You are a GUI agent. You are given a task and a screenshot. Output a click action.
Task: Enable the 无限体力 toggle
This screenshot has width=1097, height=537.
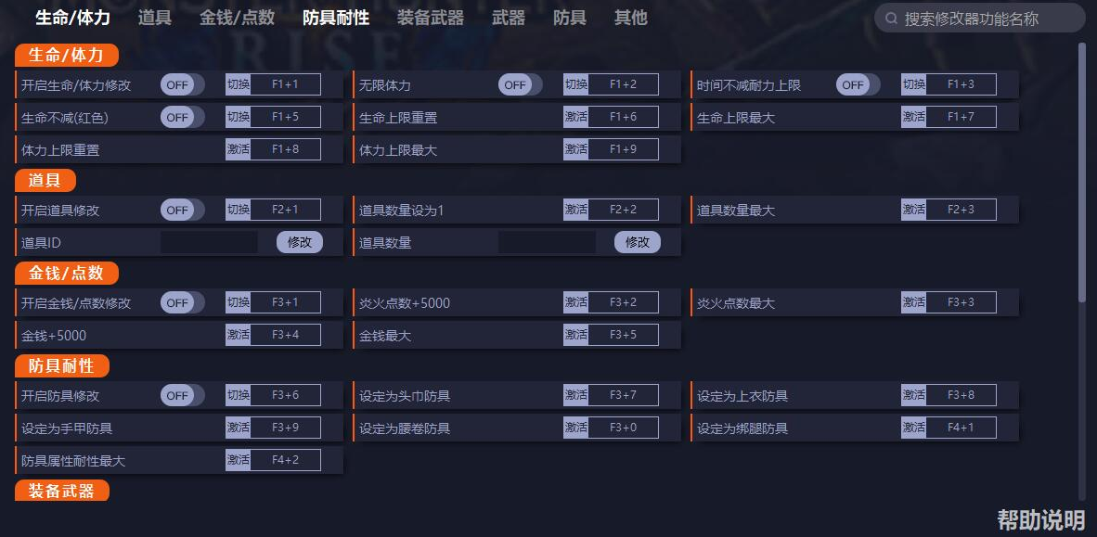520,85
